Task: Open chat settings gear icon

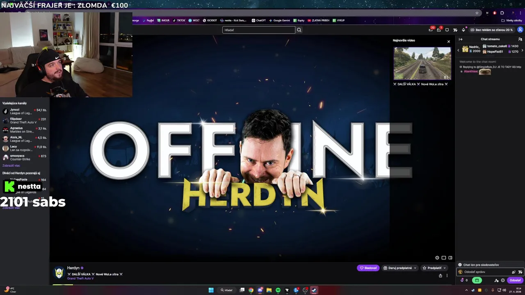Action: pos(503,280)
